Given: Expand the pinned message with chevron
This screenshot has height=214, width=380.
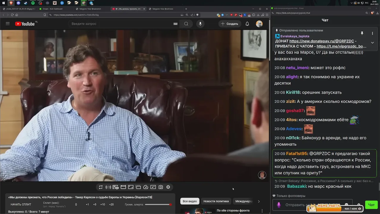Looking at the screenshot, I should coord(372,43).
